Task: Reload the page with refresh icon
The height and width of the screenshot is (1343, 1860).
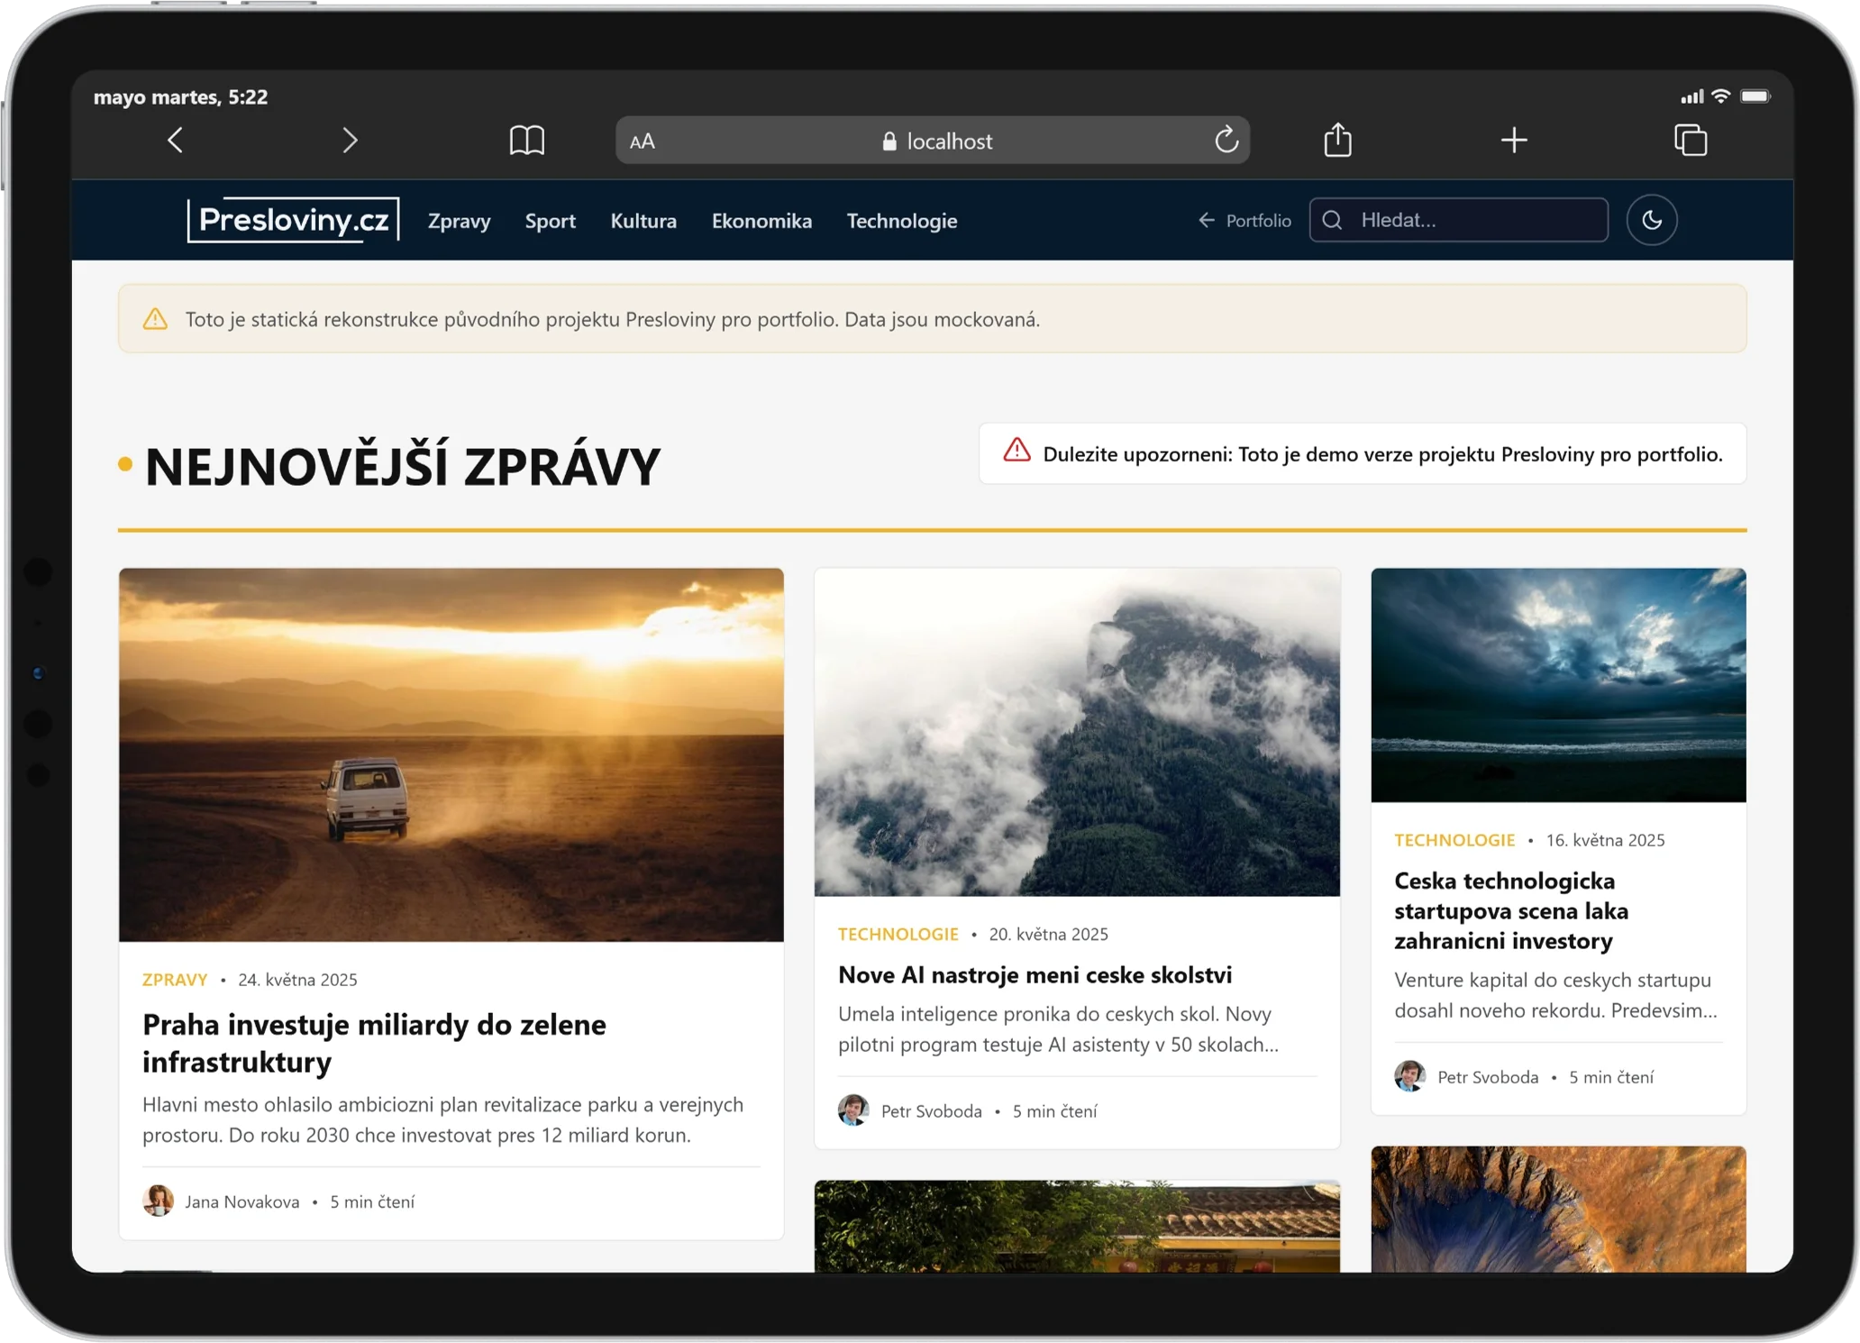Action: [x=1226, y=140]
